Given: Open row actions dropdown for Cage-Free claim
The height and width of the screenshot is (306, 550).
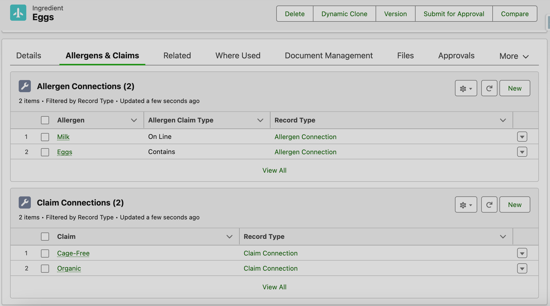Looking at the screenshot, I should (x=522, y=253).
